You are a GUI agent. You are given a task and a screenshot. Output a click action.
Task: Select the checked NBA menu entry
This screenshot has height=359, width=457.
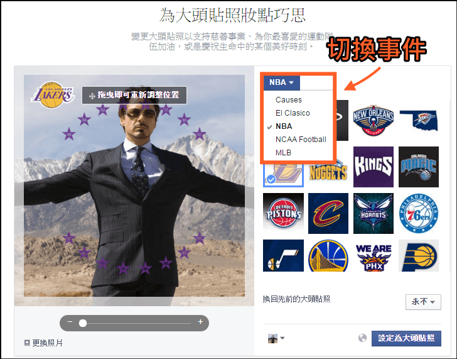tap(284, 126)
